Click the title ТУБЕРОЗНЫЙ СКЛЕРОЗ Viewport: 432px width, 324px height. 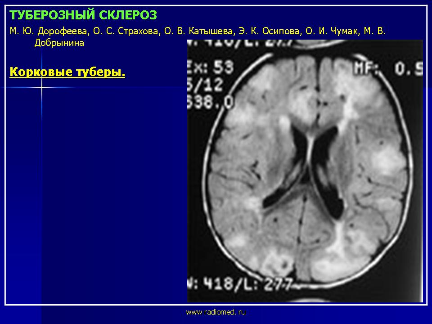[83, 16]
